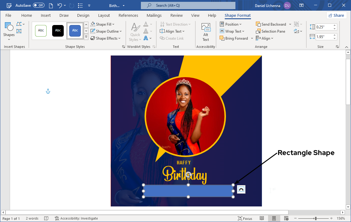Switch to Read Mode view icon
The image size is (351, 222).
tap(262, 218)
